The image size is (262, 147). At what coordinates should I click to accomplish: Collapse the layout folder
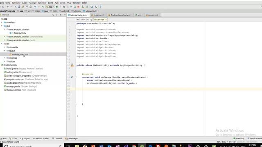[x=5, y=51]
